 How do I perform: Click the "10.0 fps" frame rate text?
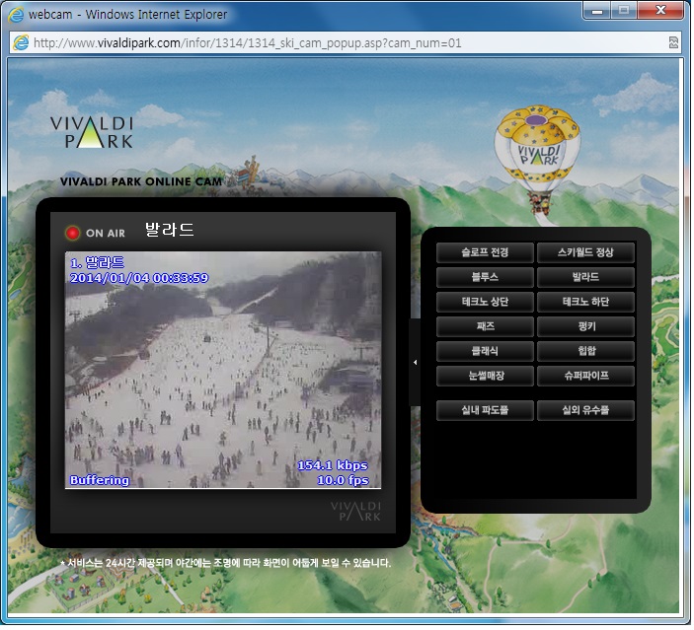(x=344, y=481)
